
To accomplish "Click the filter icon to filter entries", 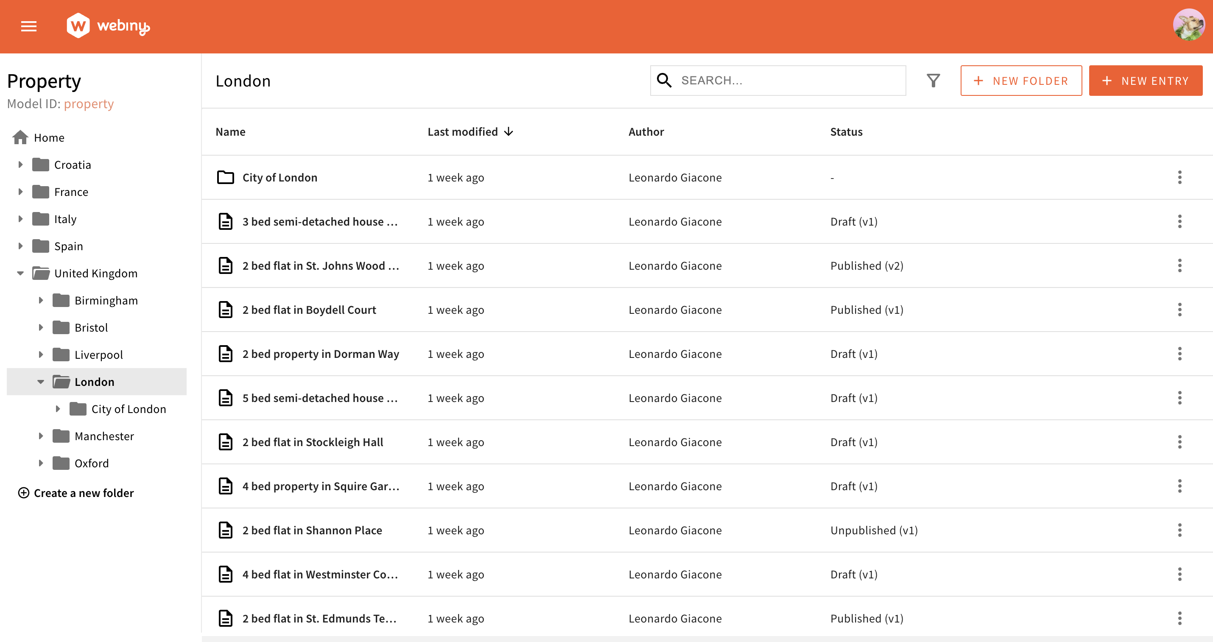I will pyautogui.click(x=932, y=80).
